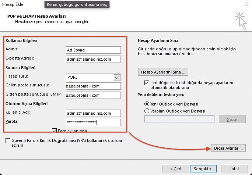Open the Hesap Türü dropdown showing POP3
This screenshot has width=252, height=175.
[x=117, y=77]
